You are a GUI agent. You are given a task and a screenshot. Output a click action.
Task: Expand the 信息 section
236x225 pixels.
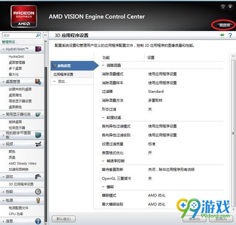(x=3, y=221)
